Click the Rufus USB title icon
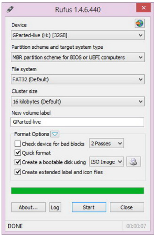 tap(10, 9)
